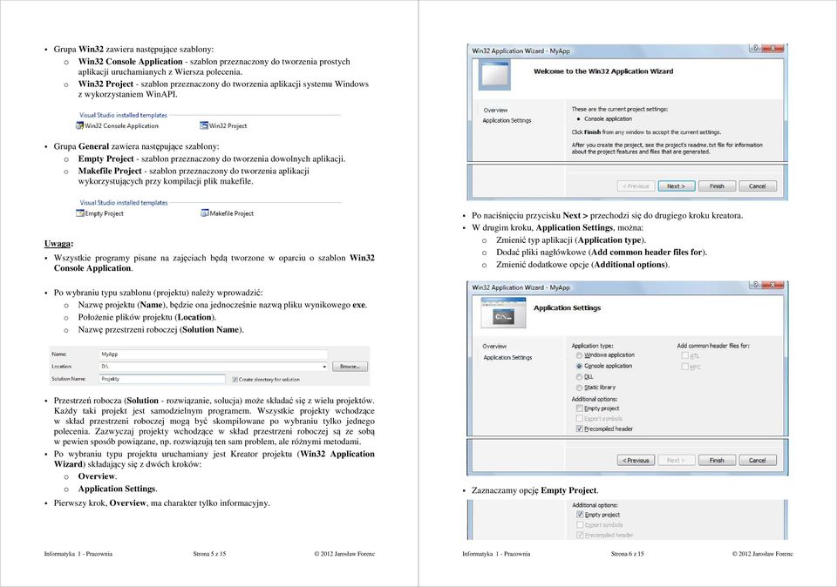This screenshot has width=837, height=587.
Task: Click the Solution Name field containing Projekty
Action: pos(162,379)
